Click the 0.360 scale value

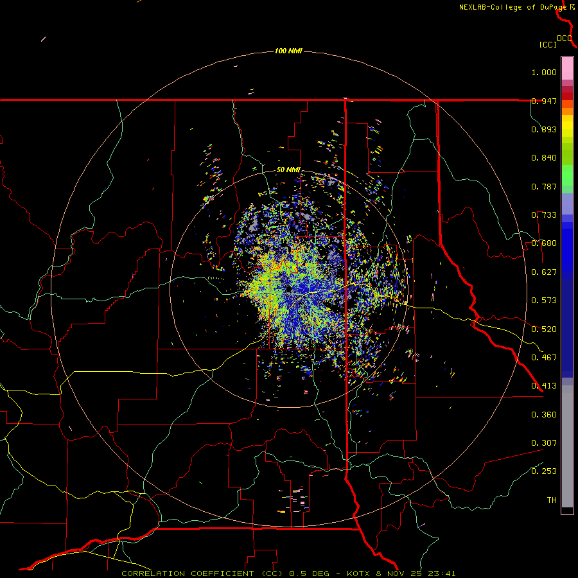[544, 415]
